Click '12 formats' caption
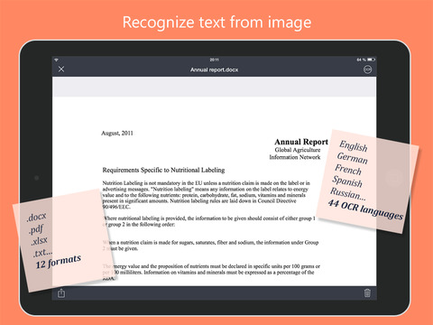This screenshot has width=433, height=325. tap(59, 261)
